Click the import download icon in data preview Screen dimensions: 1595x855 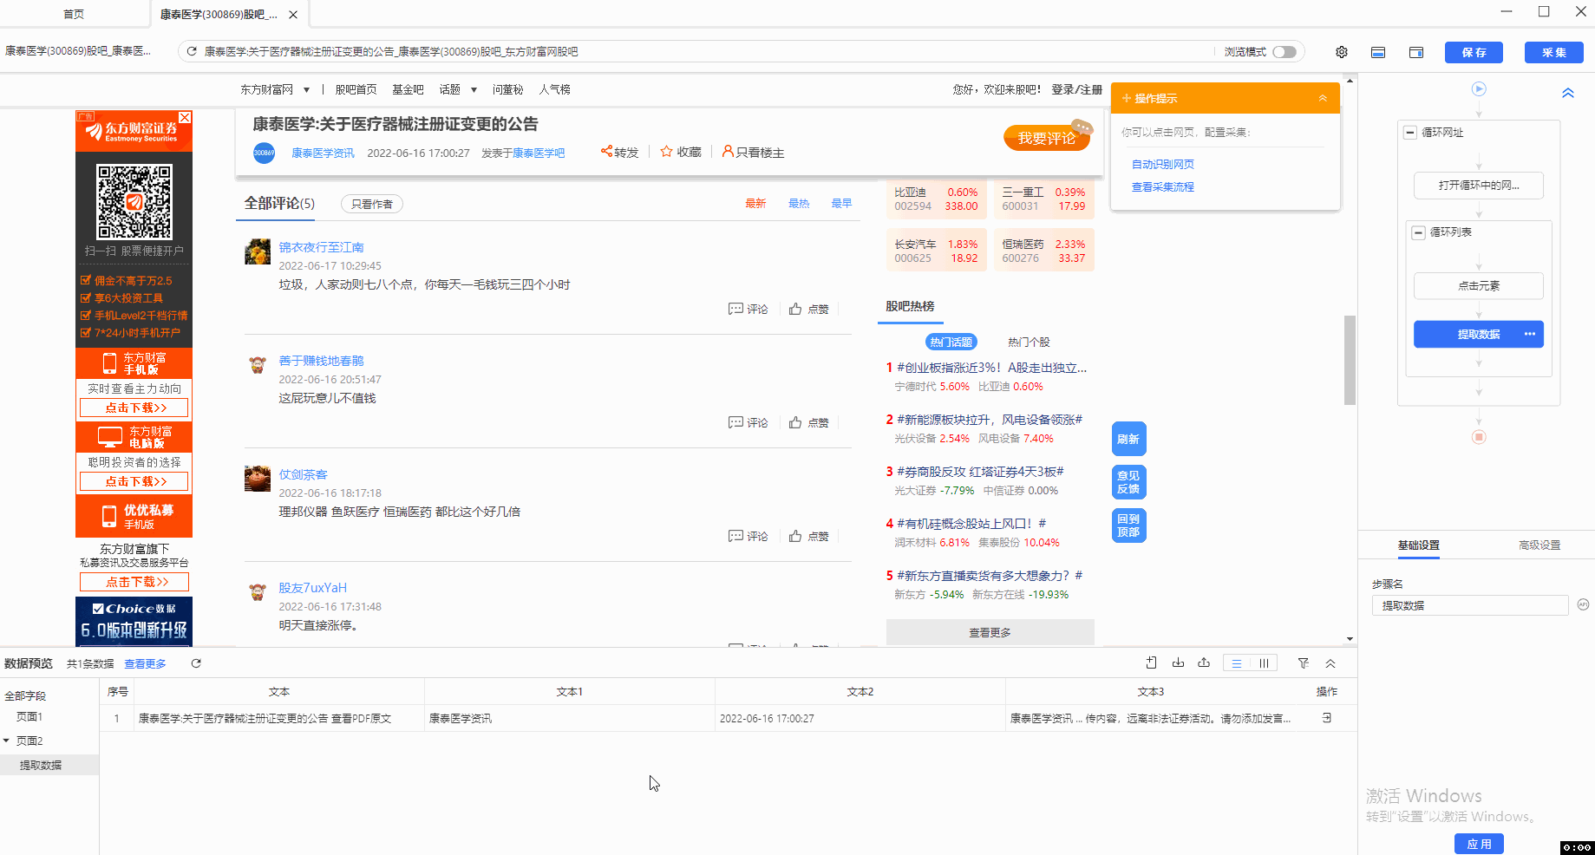(x=1178, y=662)
